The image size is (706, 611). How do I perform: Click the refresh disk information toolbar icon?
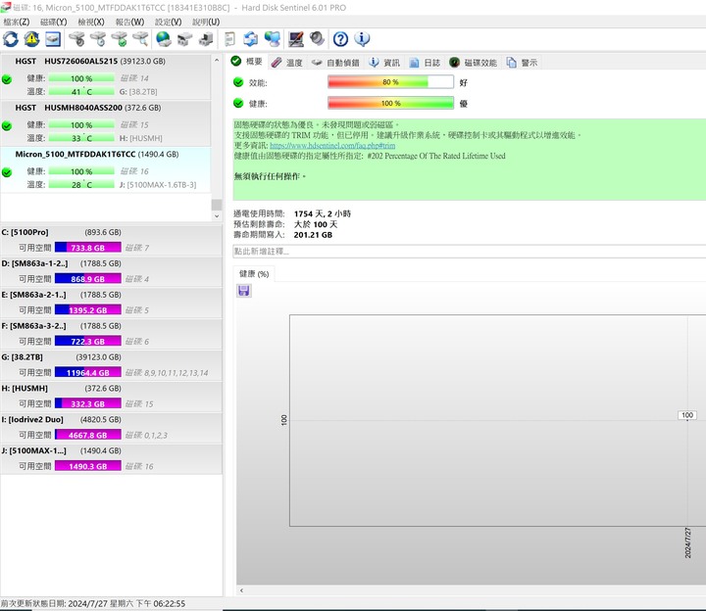(11, 39)
